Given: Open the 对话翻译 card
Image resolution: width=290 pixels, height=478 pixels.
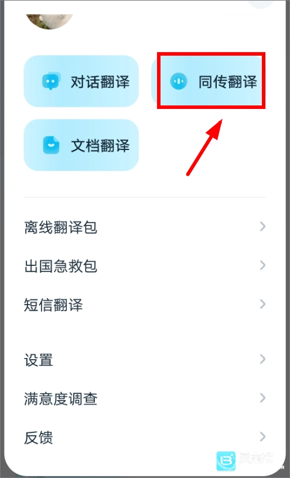Looking at the screenshot, I should 81,81.
